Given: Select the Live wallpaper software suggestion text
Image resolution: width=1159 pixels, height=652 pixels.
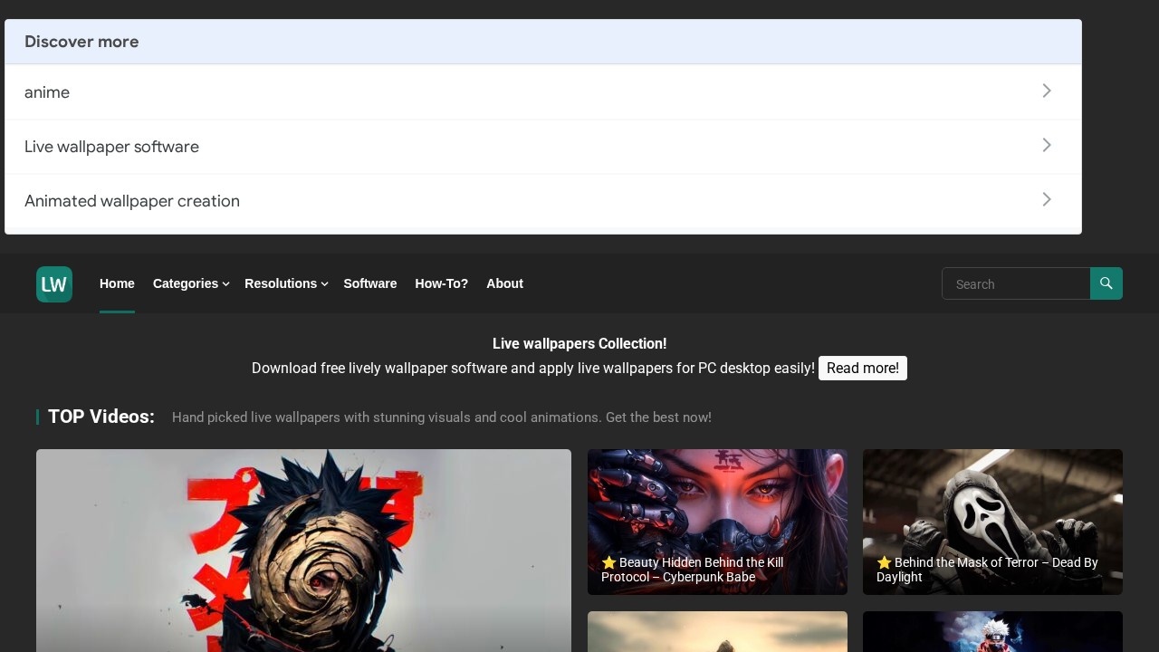Looking at the screenshot, I should pos(111,147).
